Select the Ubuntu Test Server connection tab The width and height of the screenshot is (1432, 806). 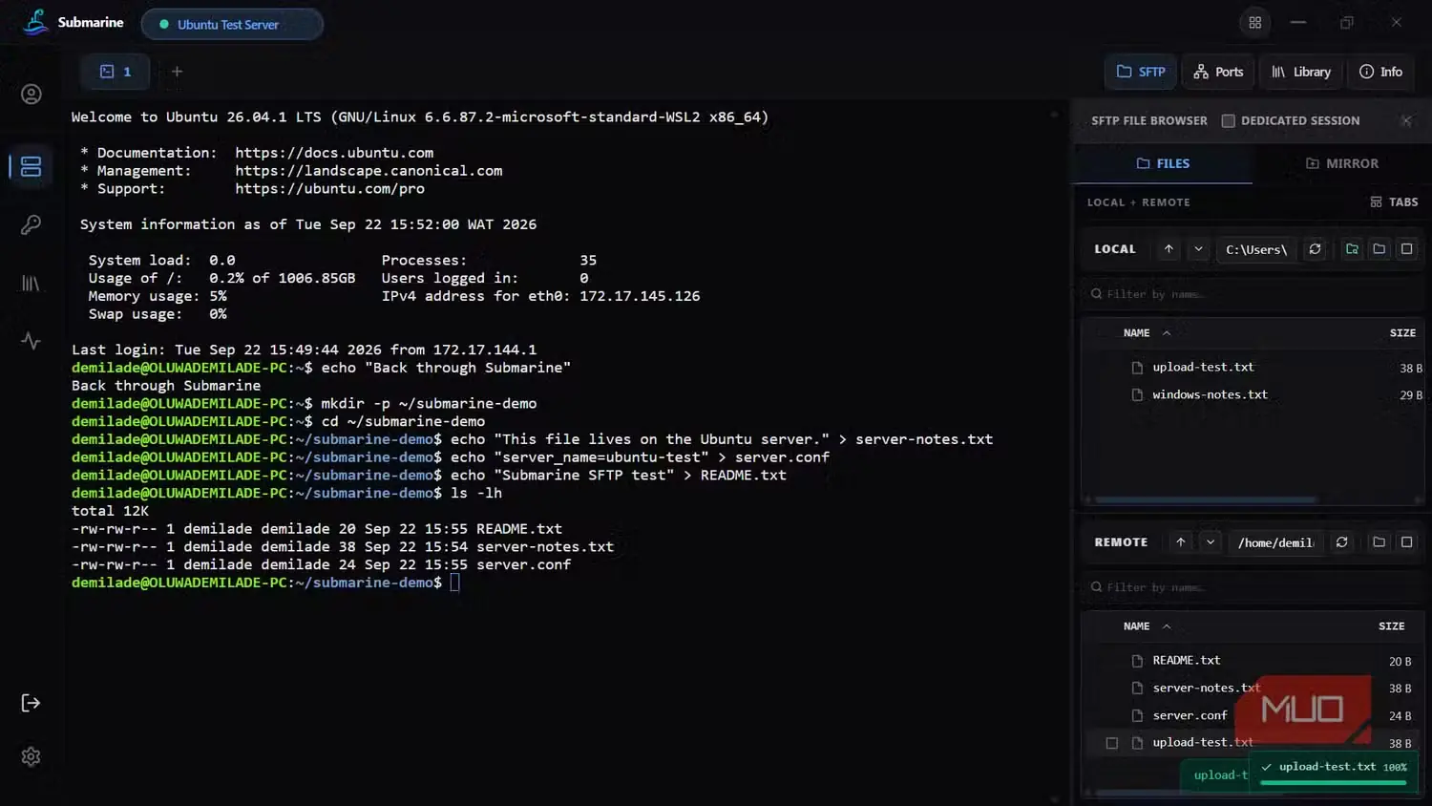[232, 25]
